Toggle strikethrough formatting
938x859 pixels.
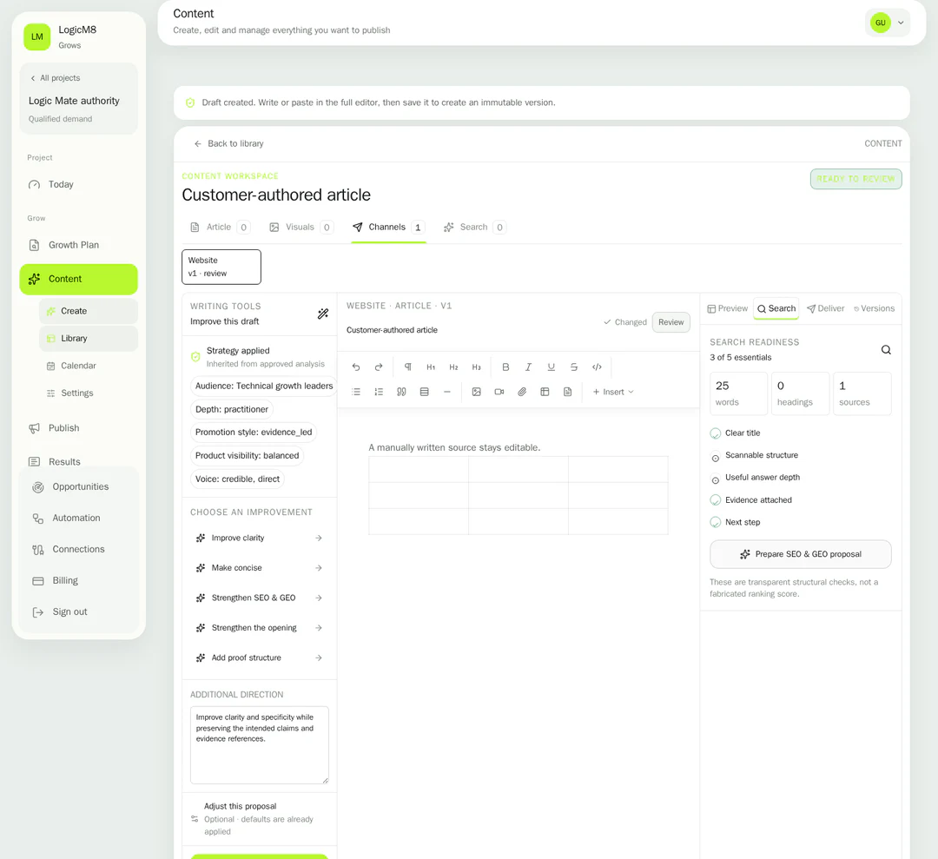pyautogui.click(x=574, y=367)
